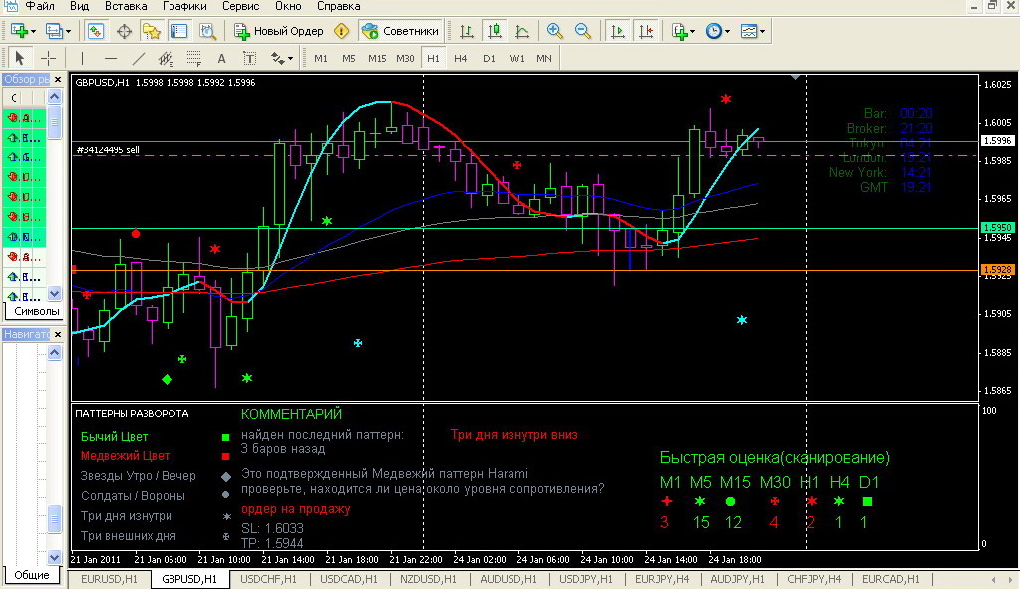Select the Fibonacci retracement tool

coord(193,58)
